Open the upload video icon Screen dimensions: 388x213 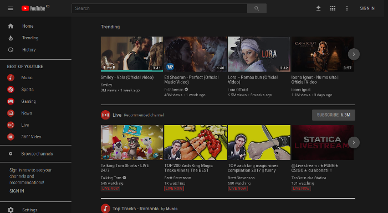(x=319, y=8)
